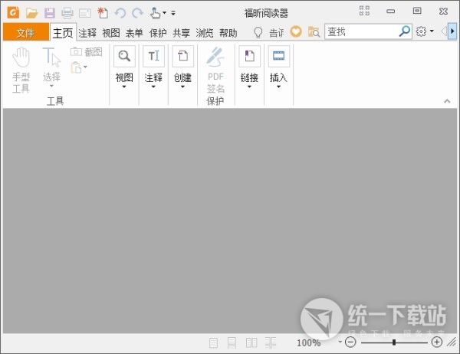460x354 pixels.
Task: Open the 表单 forms tab
Action: click(134, 33)
